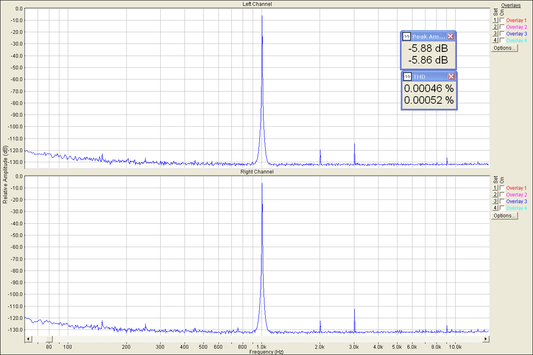Viewport: 533px width, 355px height.
Task: Click the frequency scrollbar right arrow
Action: [485, 338]
